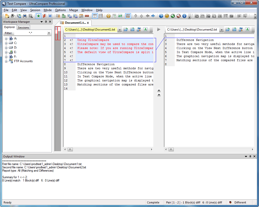Close the Output Window panel
The width and height of the screenshot is (259, 207).
click(254, 156)
